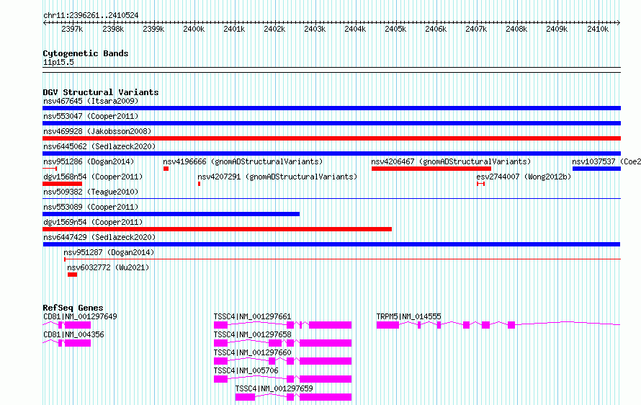Click the nsv553089 (Cooper2011) blue bar

tap(171, 214)
